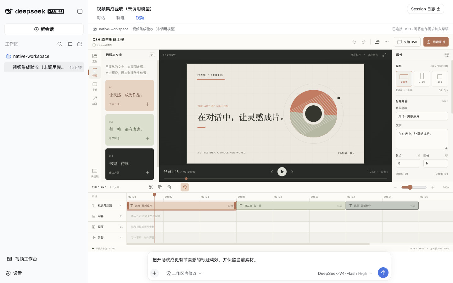The width and height of the screenshot is (453, 283).
Task: Add 让灵感，成为作品 preset to timeline
Action: pyautogui.click(x=148, y=104)
